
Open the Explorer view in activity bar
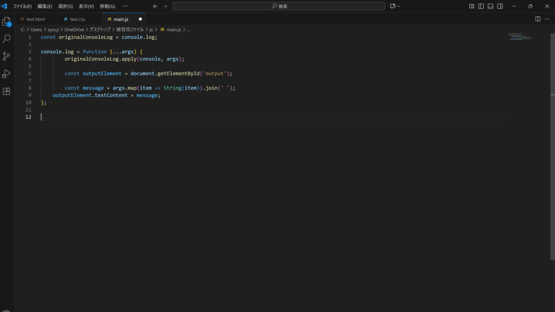pos(7,22)
